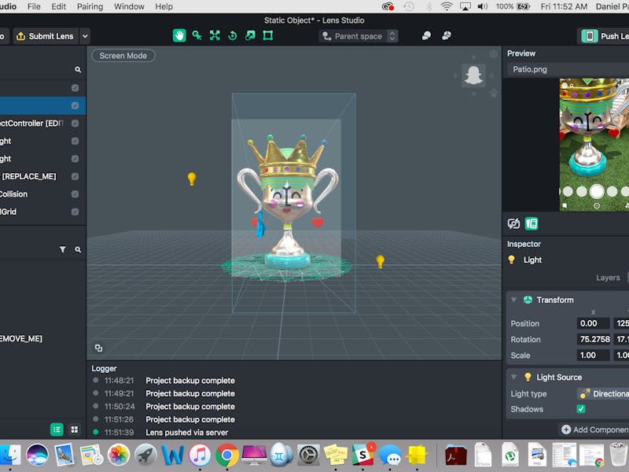Select the Scale tool in toolbar
The height and width of the screenshot is (472, 629).
250,35
